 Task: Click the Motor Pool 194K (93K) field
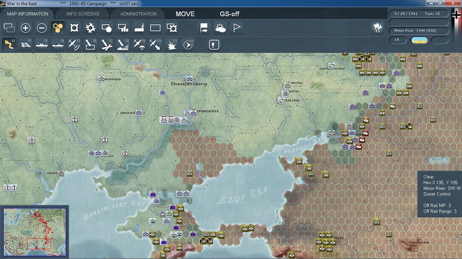point(419,31)
